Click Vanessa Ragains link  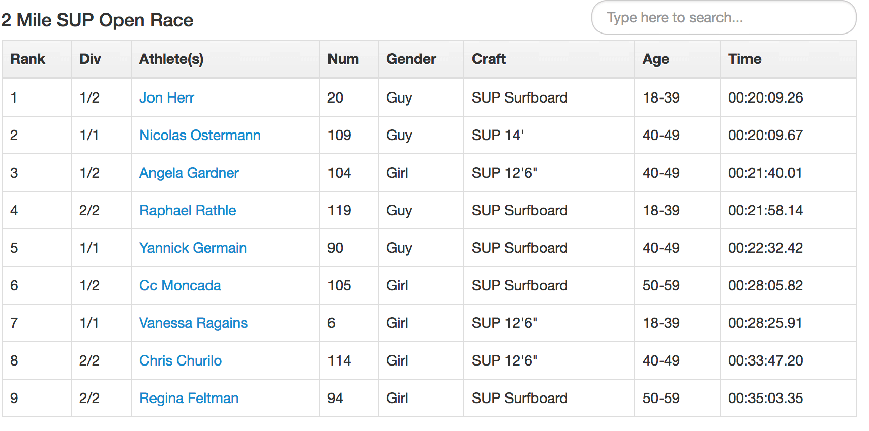193,323
